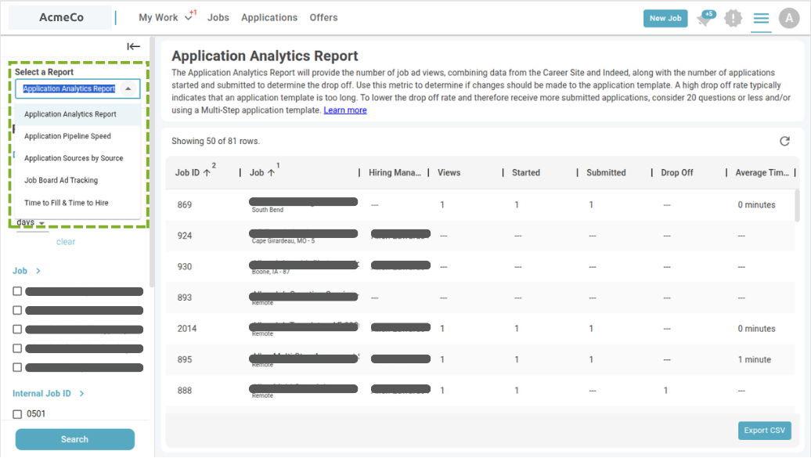Expand the Internal Job ID filter
811x458 pixels.
81,394
